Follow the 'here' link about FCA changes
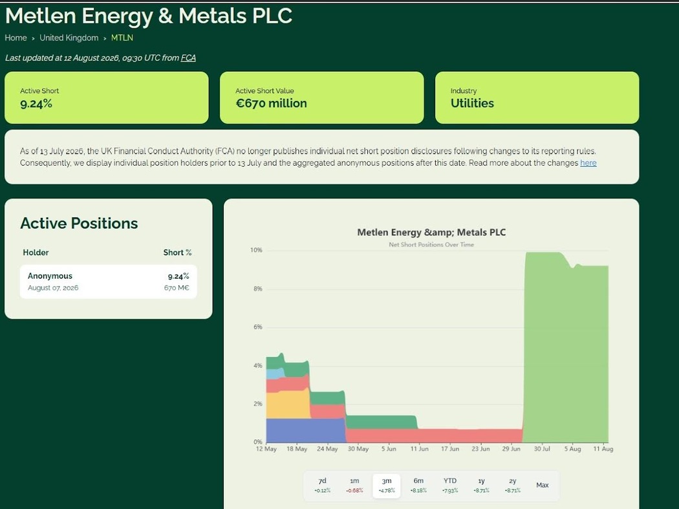679x509 pixels. [x=588, y=163]
